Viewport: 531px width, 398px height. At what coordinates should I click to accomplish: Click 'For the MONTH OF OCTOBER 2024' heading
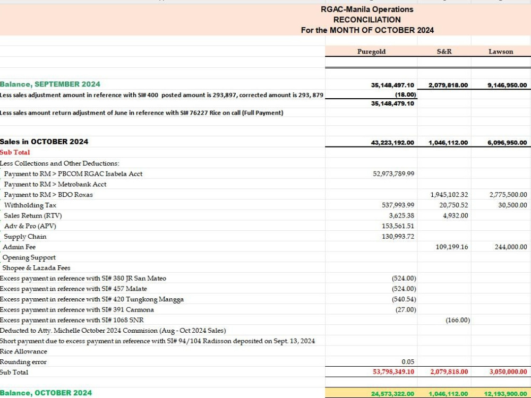tap(367, 30)
